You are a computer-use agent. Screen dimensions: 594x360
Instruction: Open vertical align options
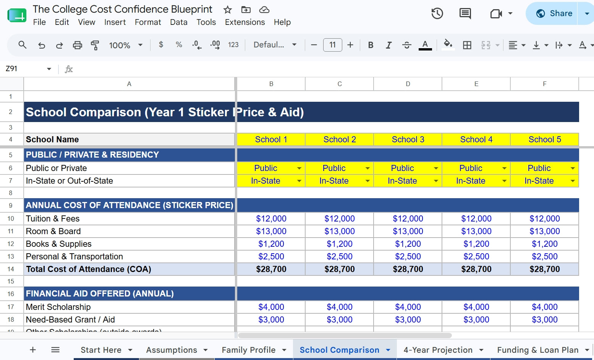(540, 45)
